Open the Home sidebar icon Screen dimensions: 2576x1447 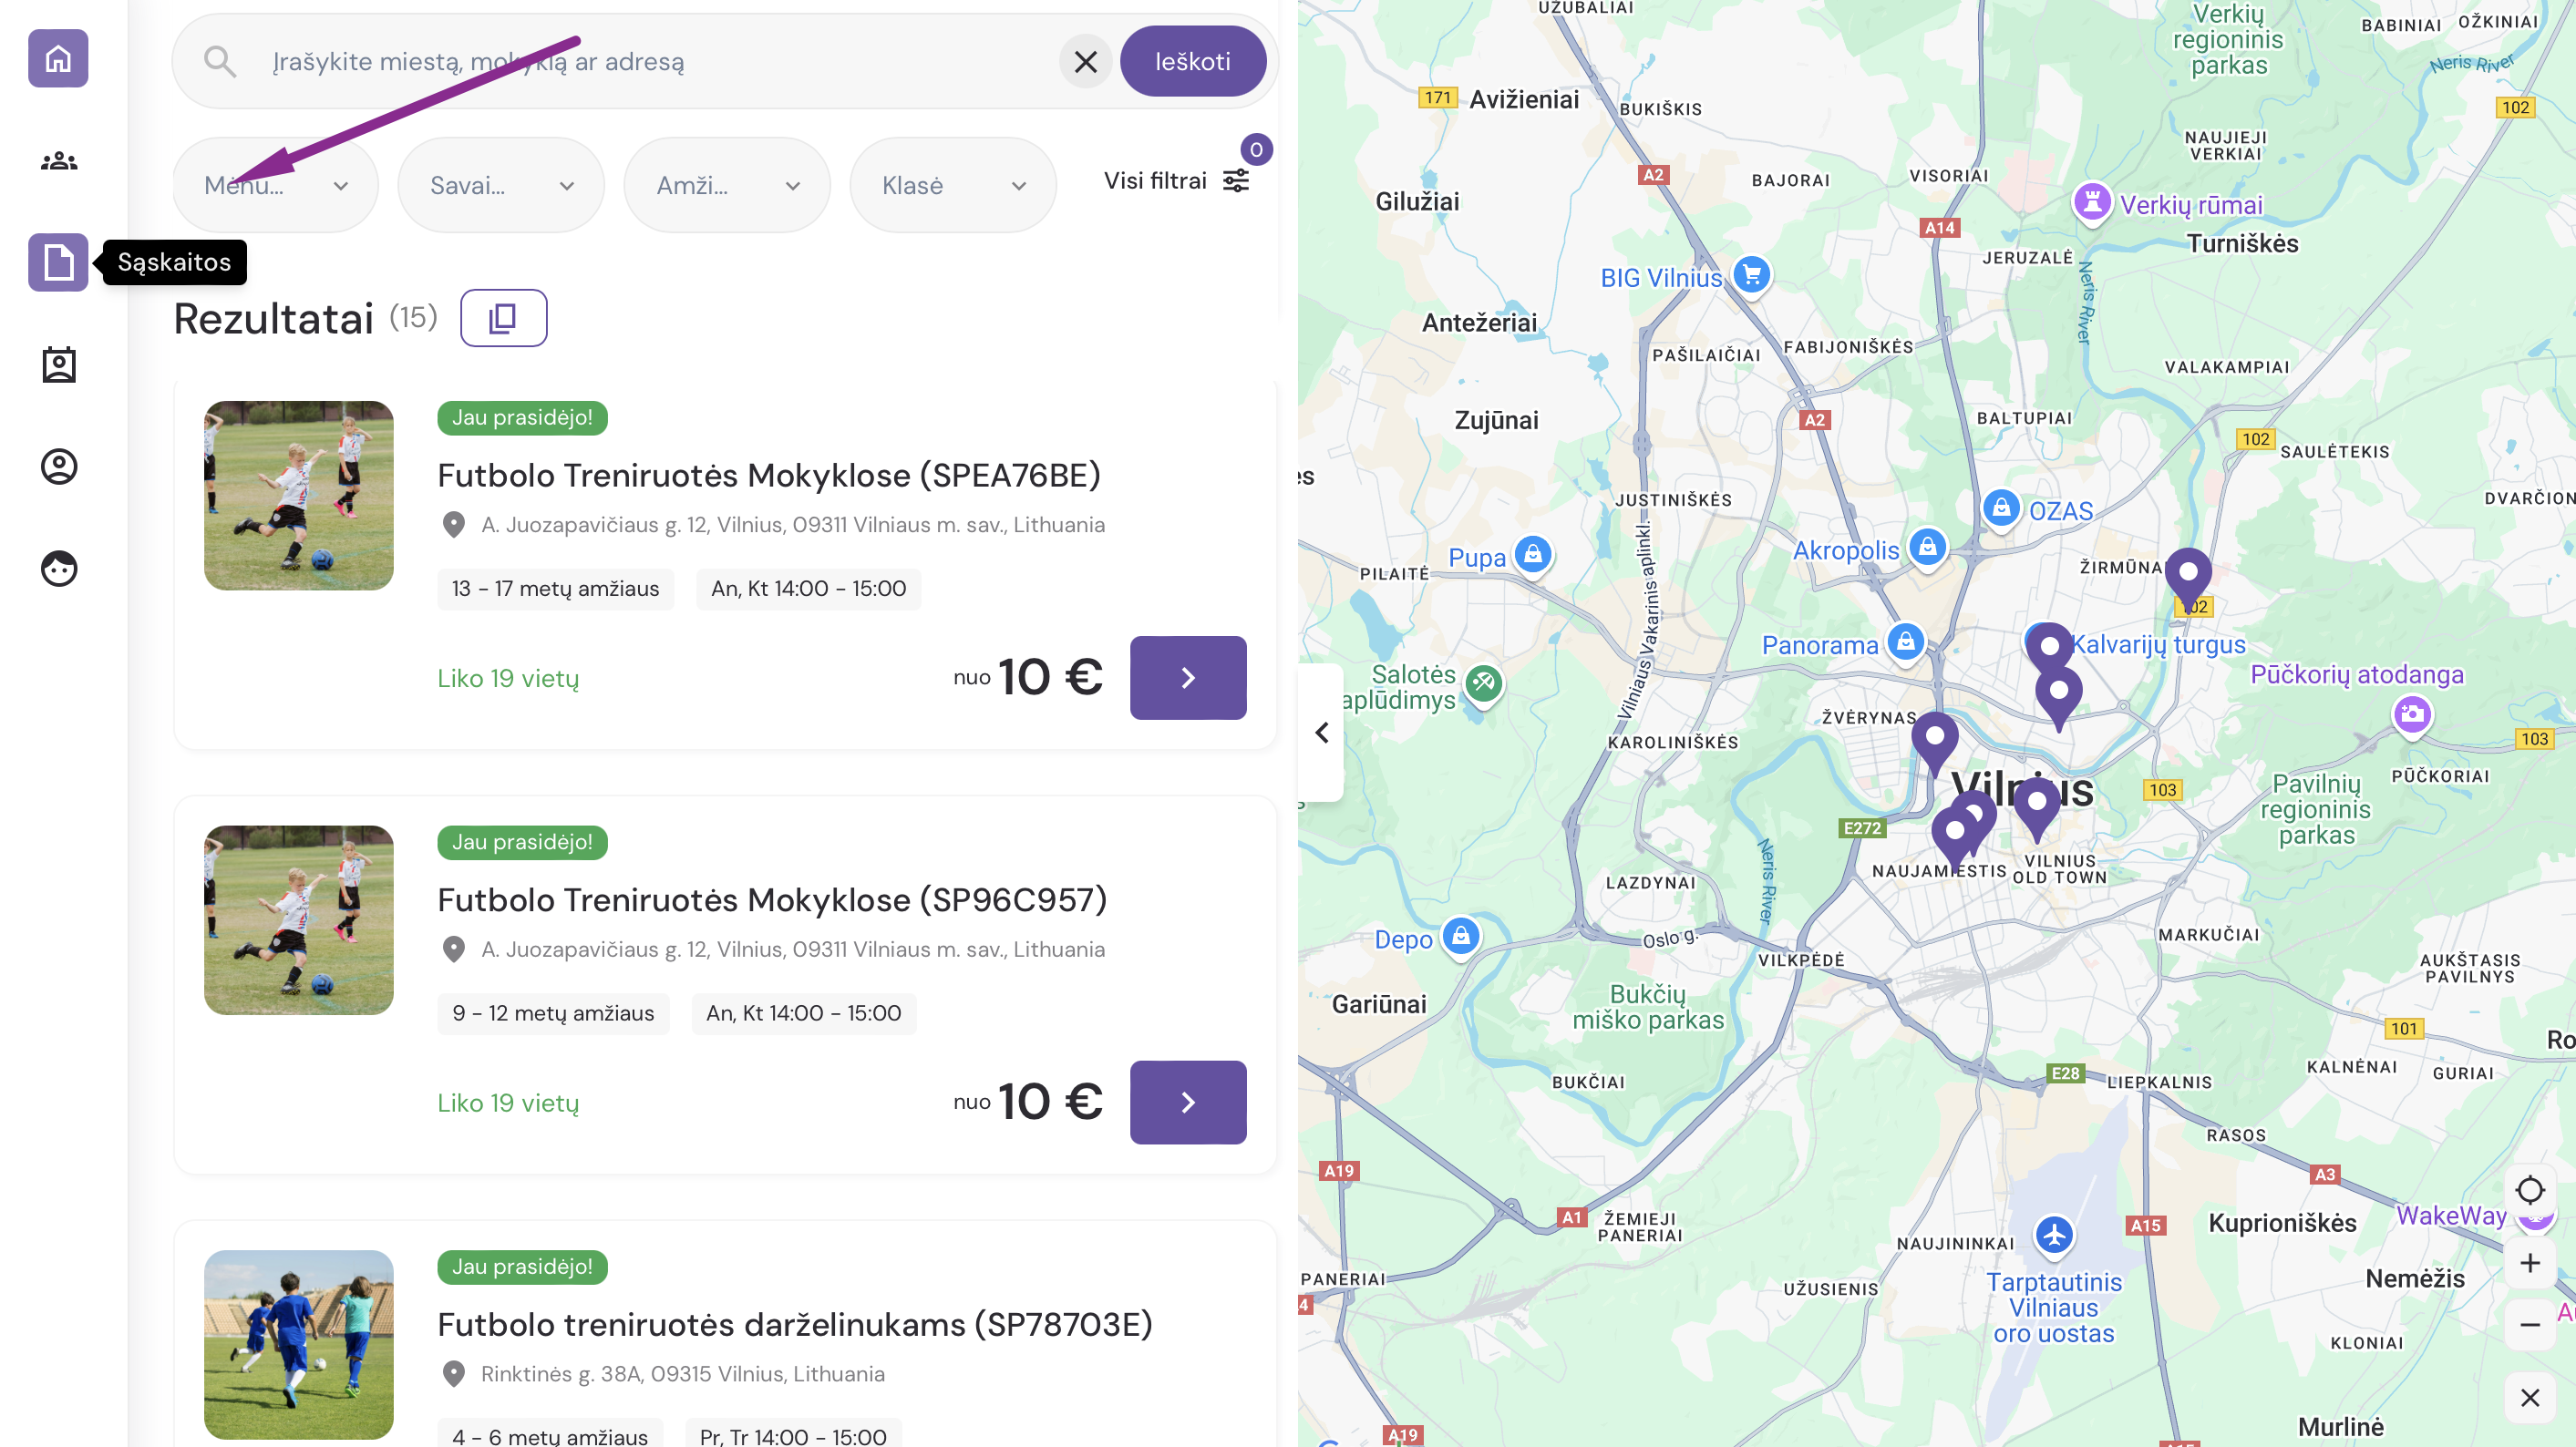coord(58,59)
